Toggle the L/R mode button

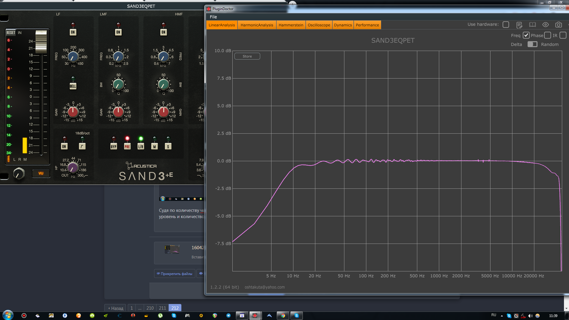point(141,146)
